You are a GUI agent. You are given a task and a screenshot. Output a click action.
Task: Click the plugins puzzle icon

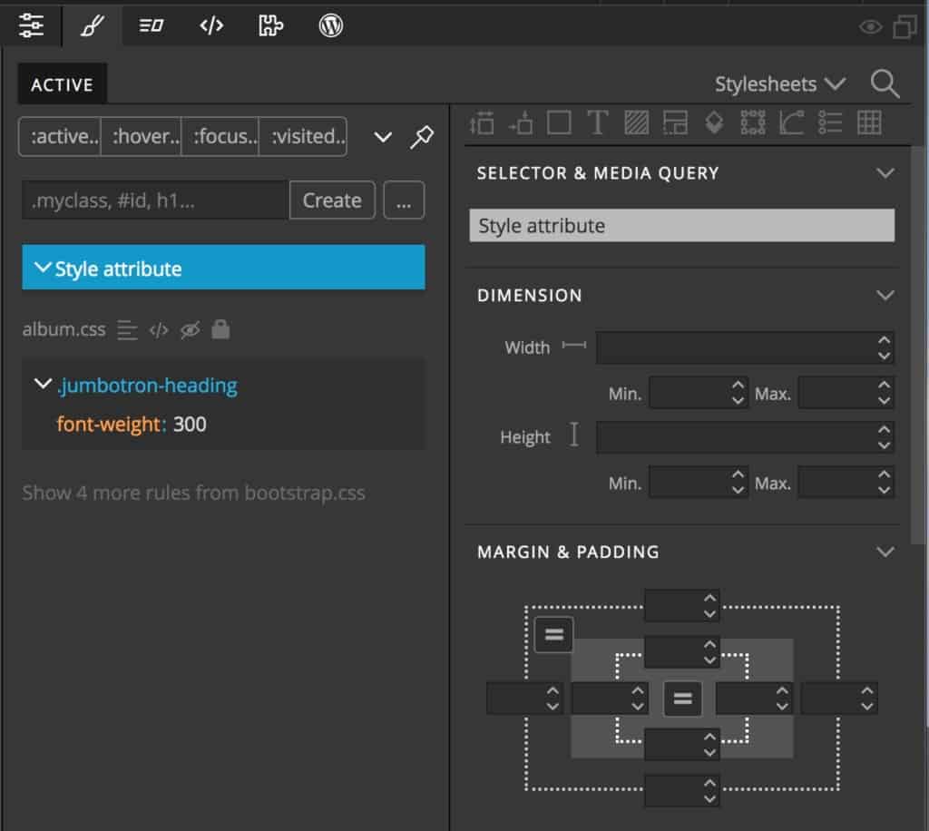(x=269, y=25)
